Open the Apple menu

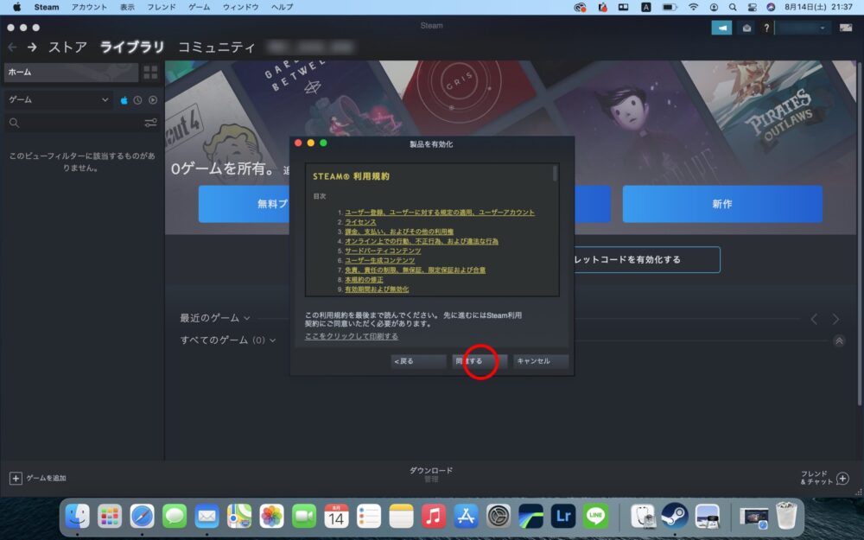click(x=16, y=7)
